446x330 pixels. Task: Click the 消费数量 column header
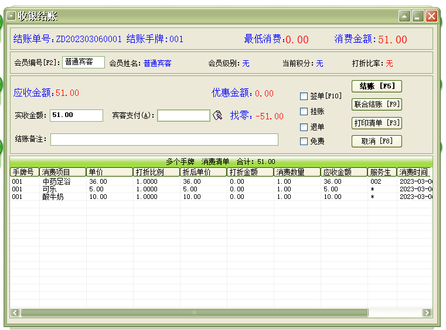[298, 172]
